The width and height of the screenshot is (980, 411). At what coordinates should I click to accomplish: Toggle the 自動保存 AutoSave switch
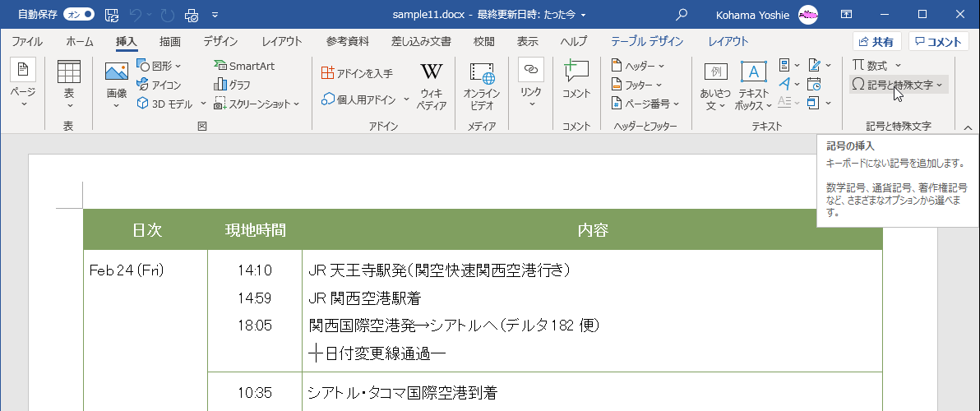(x=79, y=14)
